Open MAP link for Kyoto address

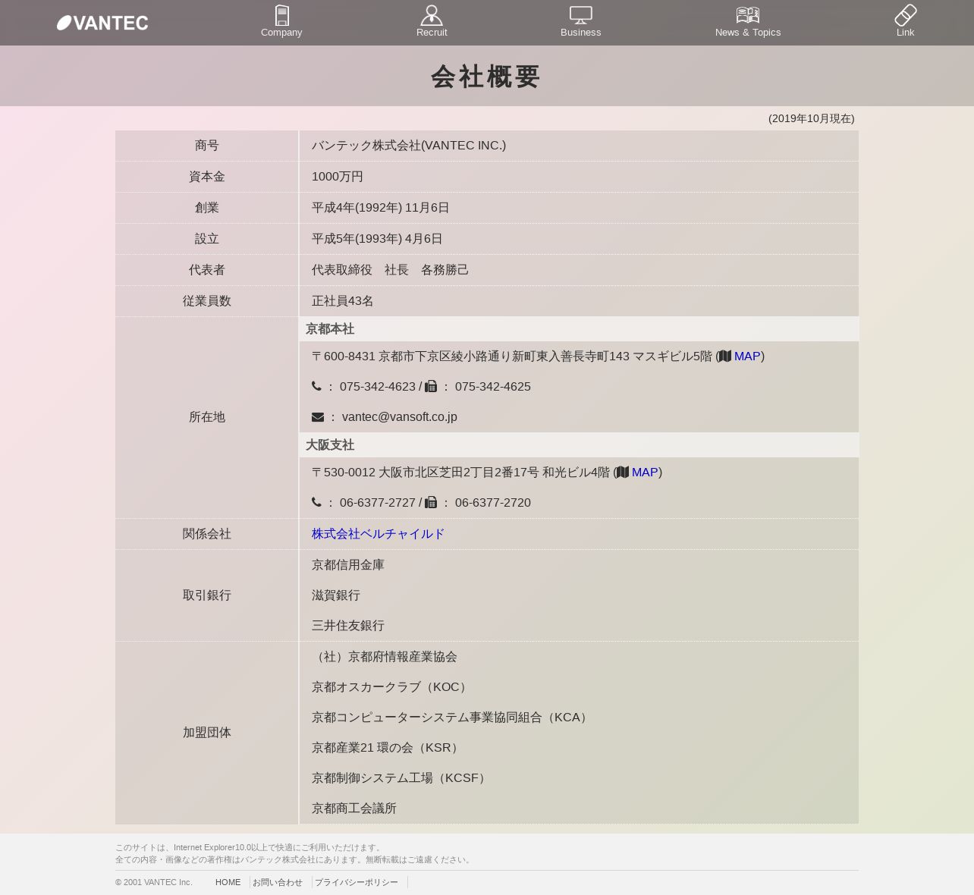pyautogui.click(x=747, y=356)
